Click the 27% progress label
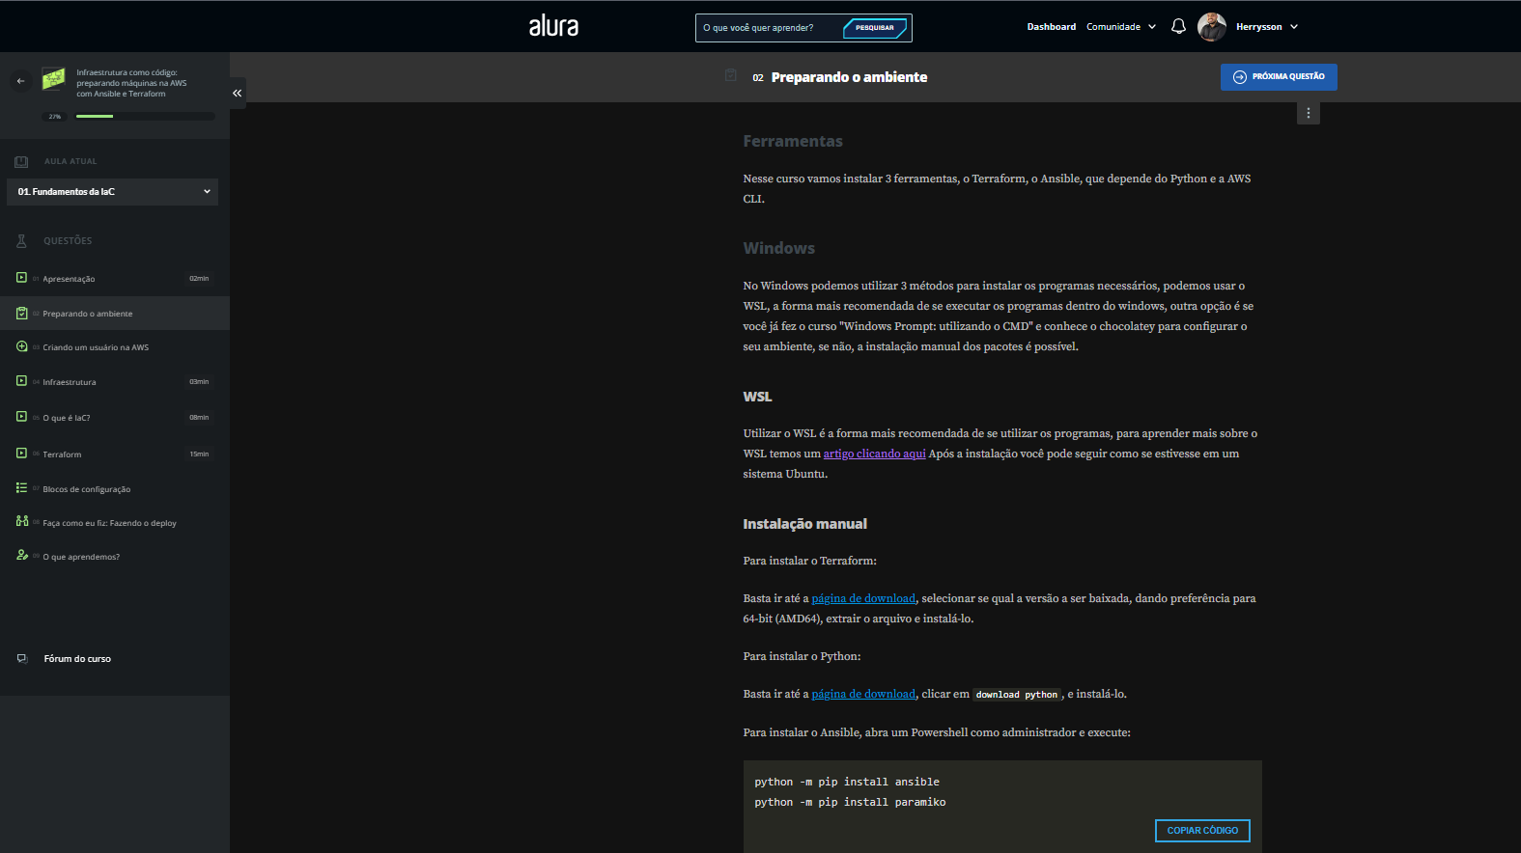1521x853 pixels. (x=55, y=116)
